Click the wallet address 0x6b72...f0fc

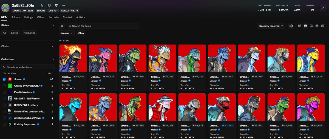(23, 5)
